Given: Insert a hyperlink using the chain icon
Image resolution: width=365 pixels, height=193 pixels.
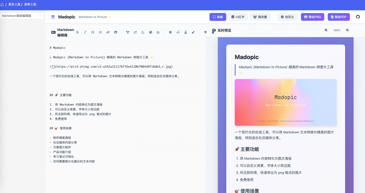Looking at the screenshot, I should pos(108,32).
